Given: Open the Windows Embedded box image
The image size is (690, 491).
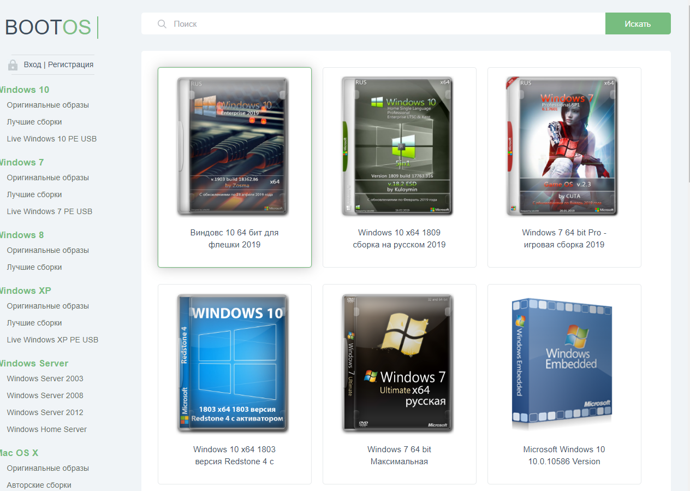Looking at the screenshot, I should coord(563,363).
